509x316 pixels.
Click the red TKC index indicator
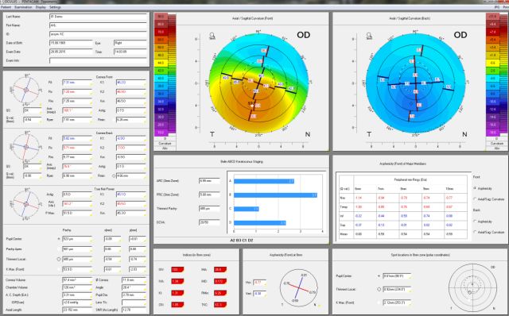pos(220,305)
